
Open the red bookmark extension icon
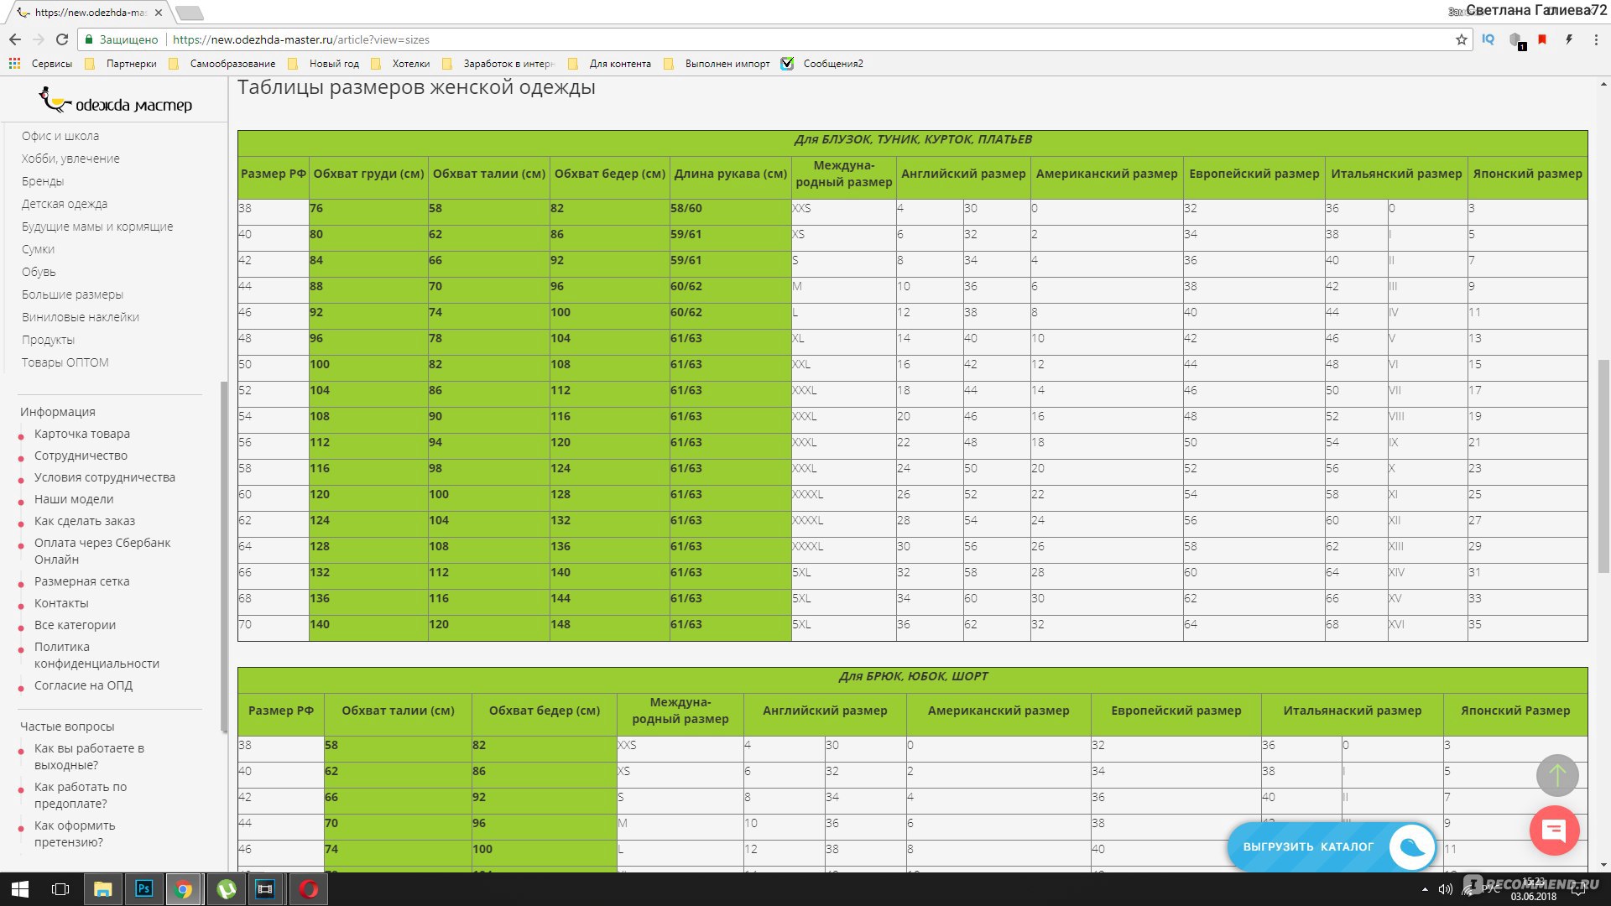pyautogui.click(x=1542, y=39)
